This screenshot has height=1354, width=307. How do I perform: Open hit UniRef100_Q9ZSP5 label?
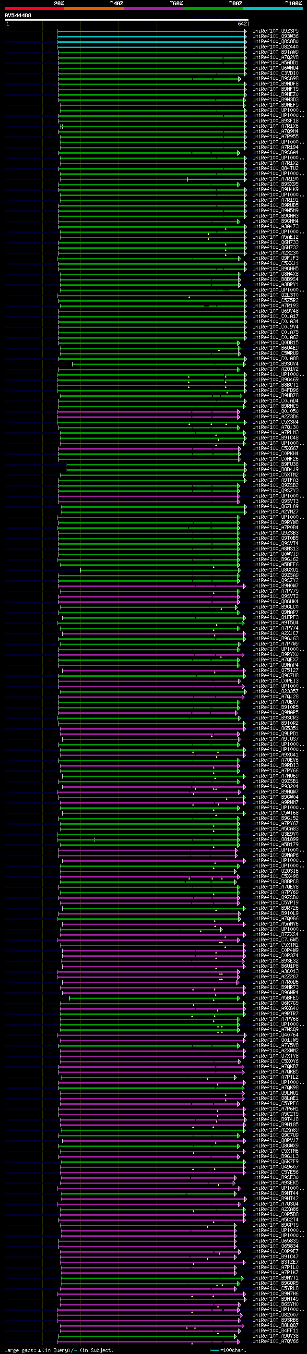point(275,31)
